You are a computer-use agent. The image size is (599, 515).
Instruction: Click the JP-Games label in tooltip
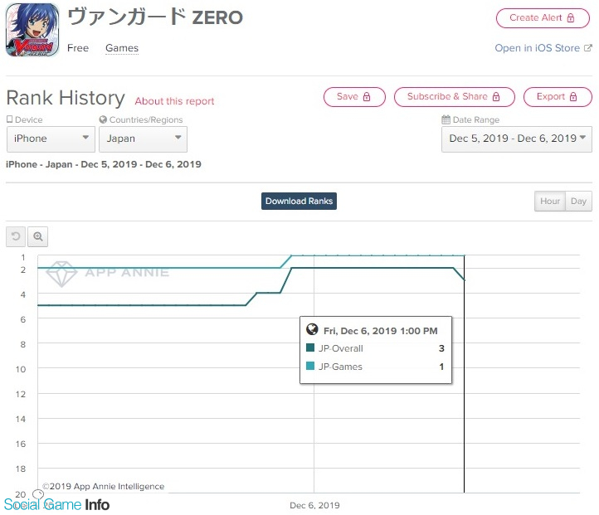tap(340, 367)
